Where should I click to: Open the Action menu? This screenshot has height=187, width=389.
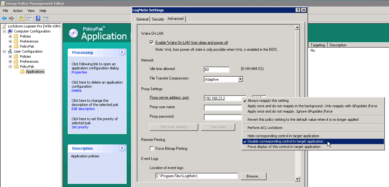pos(18,11)
